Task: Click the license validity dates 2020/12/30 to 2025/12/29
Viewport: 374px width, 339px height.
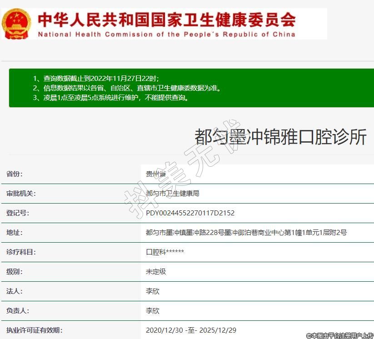Action: [x=191, y=330]
